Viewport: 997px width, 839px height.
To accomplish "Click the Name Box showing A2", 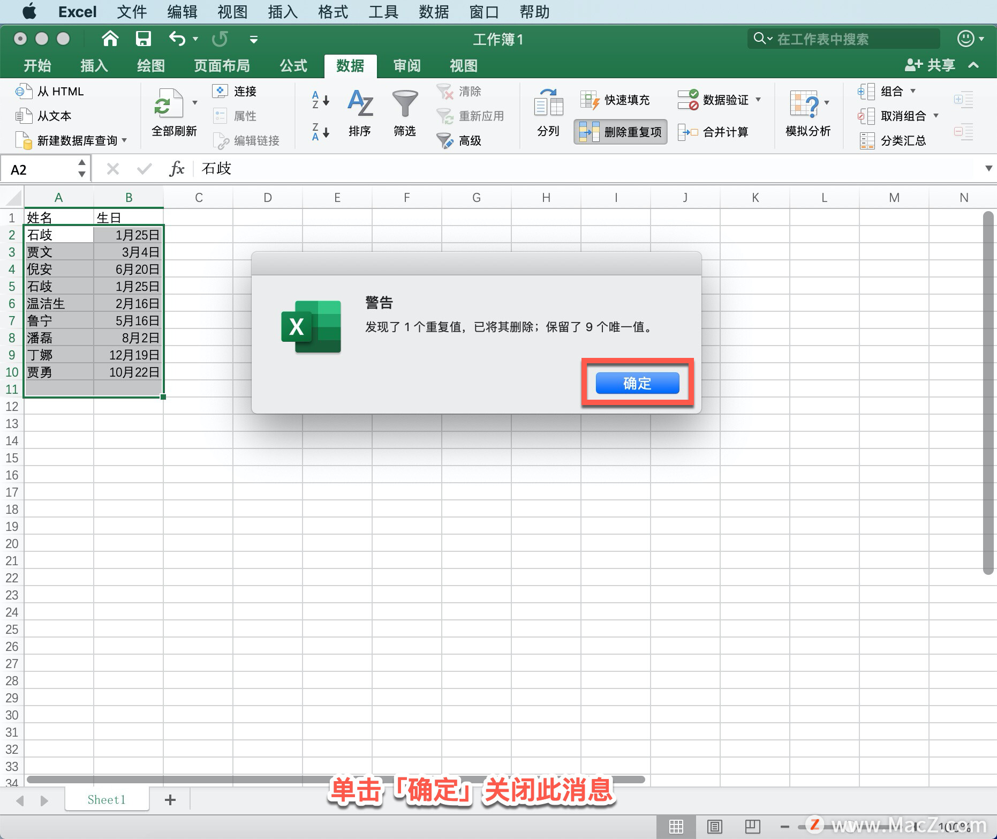I will pos(40,169).
